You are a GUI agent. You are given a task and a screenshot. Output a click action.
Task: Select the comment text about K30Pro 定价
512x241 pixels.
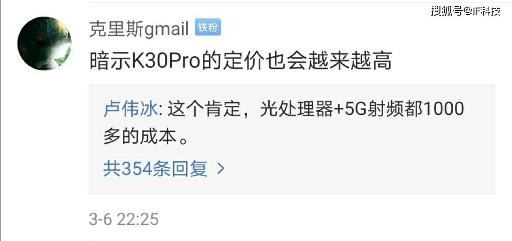pos(241,61)
